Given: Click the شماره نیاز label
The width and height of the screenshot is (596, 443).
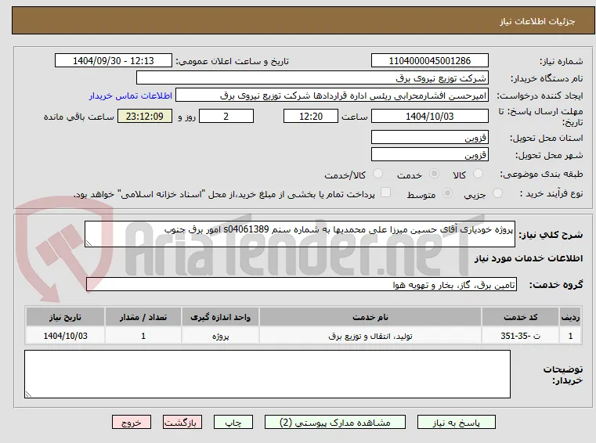Looking at the screenshot, I should [x=561, y=61].
